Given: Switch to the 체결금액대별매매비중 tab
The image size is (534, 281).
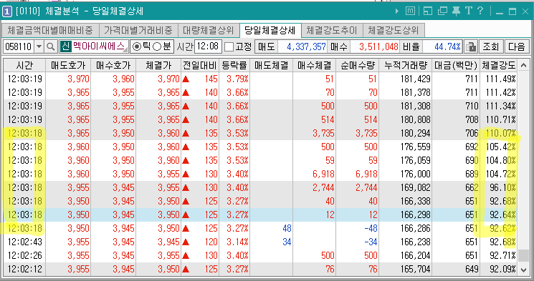Looking at the screenshot, I should click(50, 31).
